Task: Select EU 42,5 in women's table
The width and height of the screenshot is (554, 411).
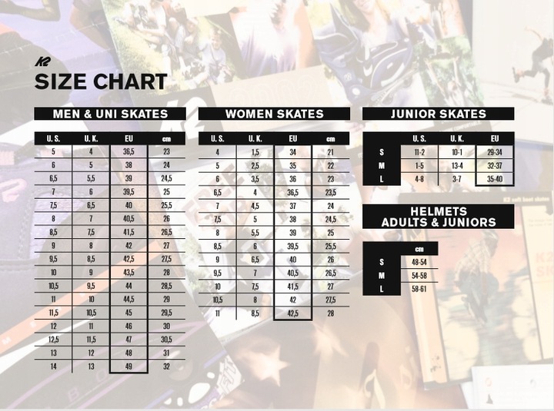Action: tap(293, 313)
